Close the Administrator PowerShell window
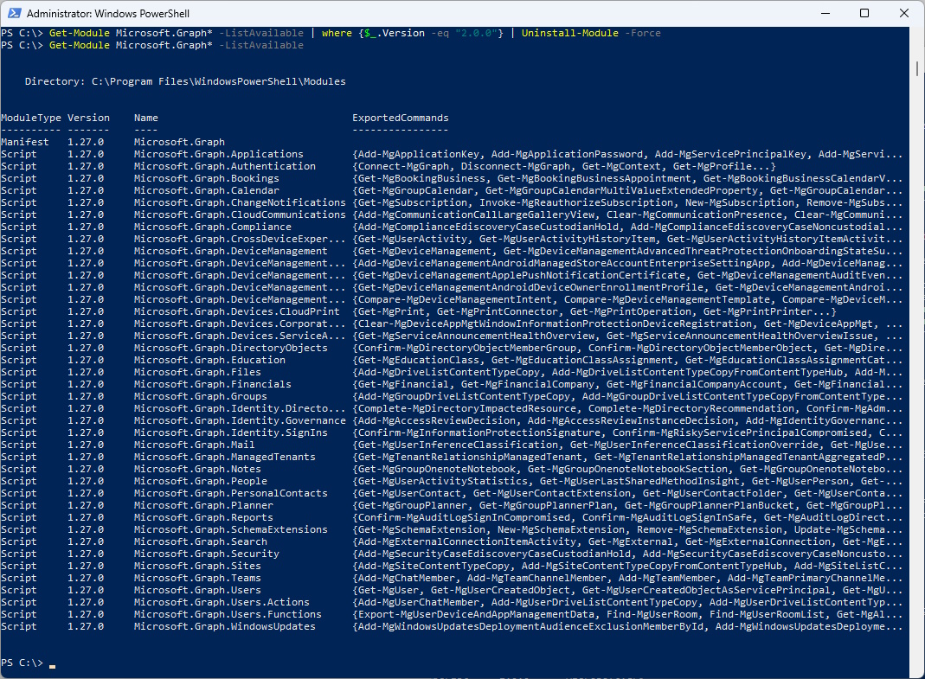925x679 pixels. tap(903, 14)
